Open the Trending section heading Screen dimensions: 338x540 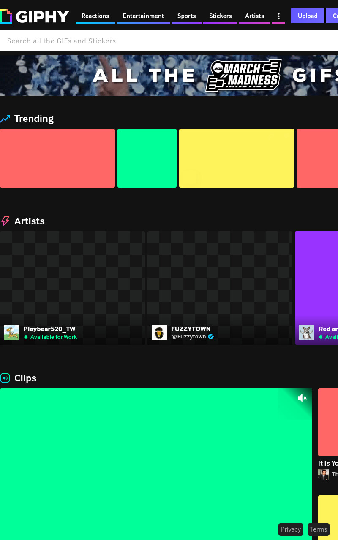point(34,119)
